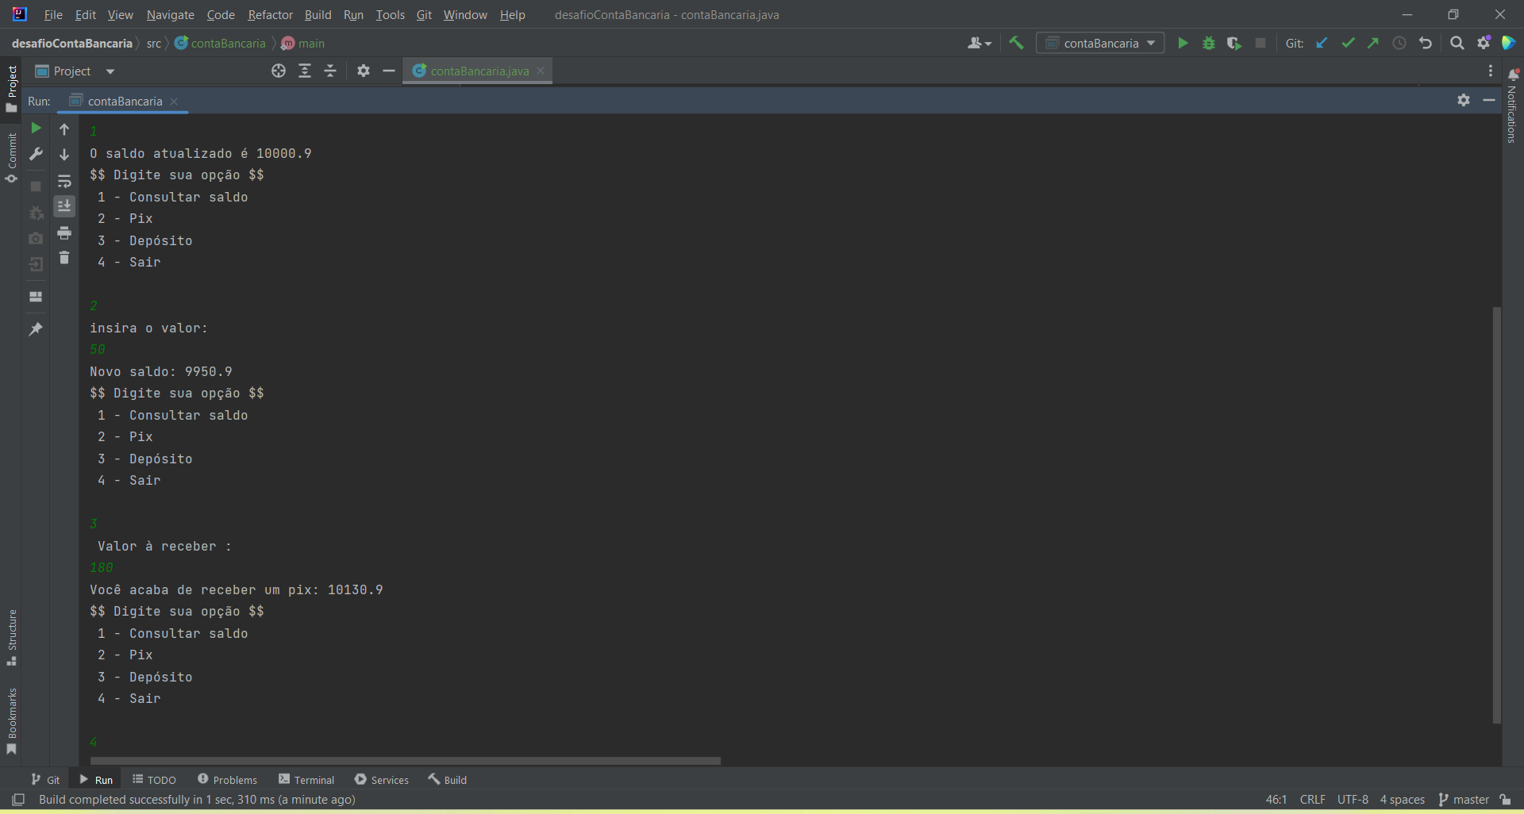1524x814 pixels.
Task: Open Project panel options gear
Action: (364, 71)
